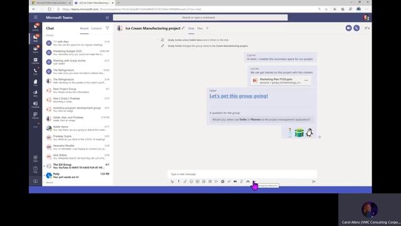Open the Format text tool in compose bar
This screenshot has height=226, width=401.
pos(172,181)
